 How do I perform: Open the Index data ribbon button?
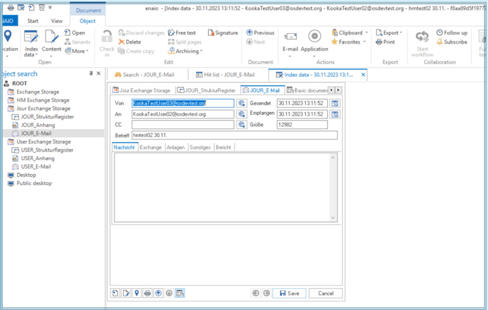pyautogui.click(x=31, y=43)
